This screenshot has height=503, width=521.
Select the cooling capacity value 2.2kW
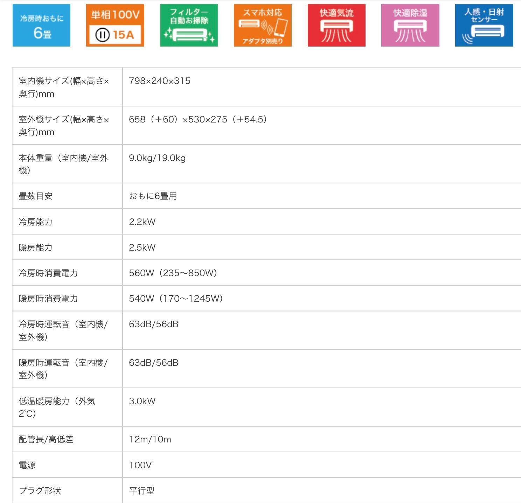click(142, 222)
